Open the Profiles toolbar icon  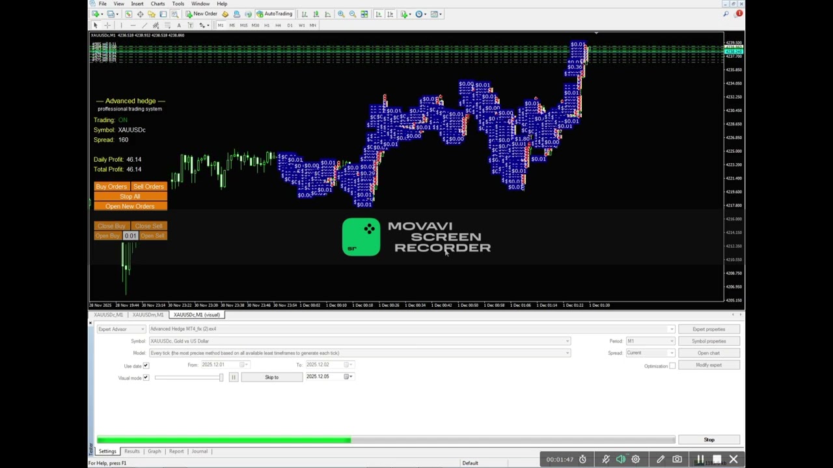(111, 14)
